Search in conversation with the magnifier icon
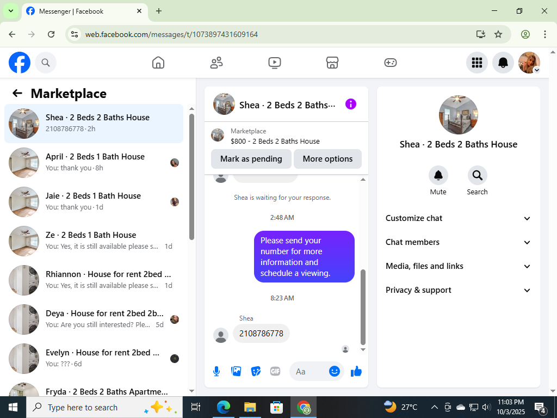This screenshot has height=418, width=557. 477,175
